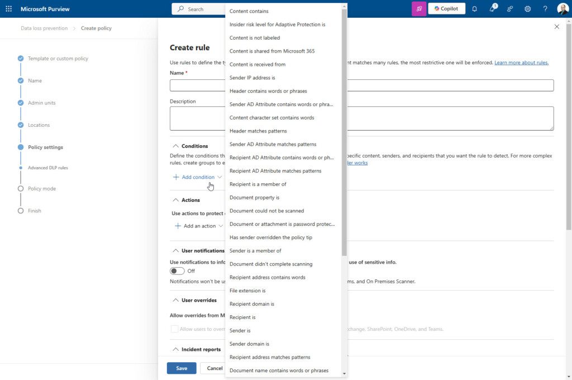This screenshot has width=572, height=380.
Task: Click the condition list scrollbar thumb
Action: point(344,132)
